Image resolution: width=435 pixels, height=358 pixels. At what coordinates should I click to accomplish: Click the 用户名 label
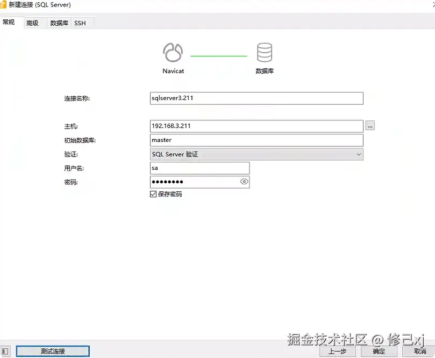(x=74, y=168)
